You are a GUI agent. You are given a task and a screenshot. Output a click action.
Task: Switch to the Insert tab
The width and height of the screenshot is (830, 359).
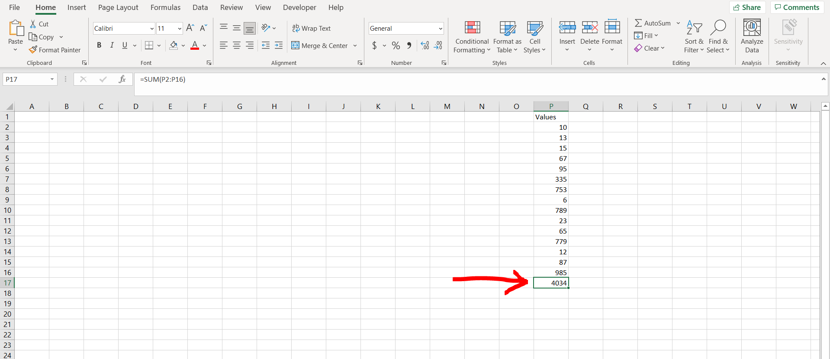click(77, 7)
